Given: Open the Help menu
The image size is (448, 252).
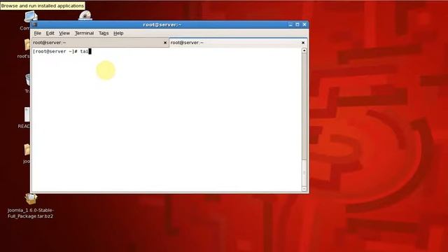Looking at the screenshot, I should coord(118,33).
